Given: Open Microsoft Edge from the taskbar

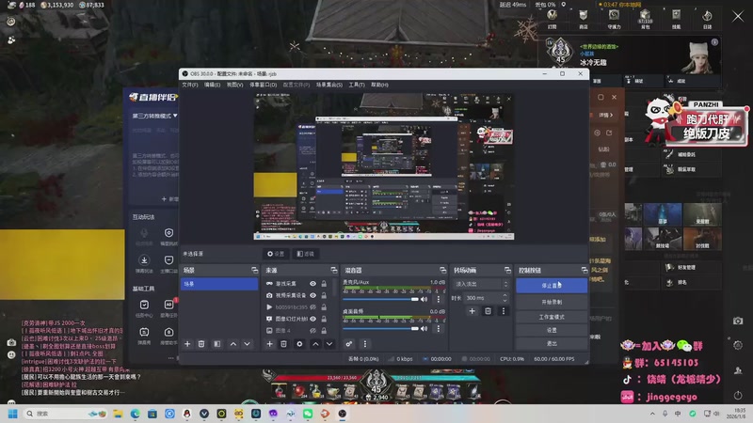Looking at the screenshot, I should (135, 414).
